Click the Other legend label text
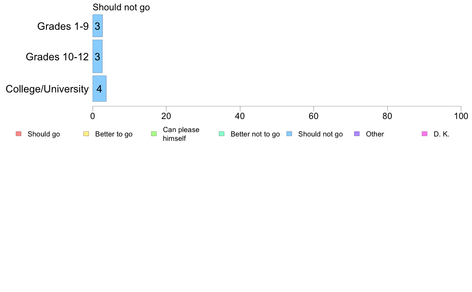472x292 pixels. 375,134
